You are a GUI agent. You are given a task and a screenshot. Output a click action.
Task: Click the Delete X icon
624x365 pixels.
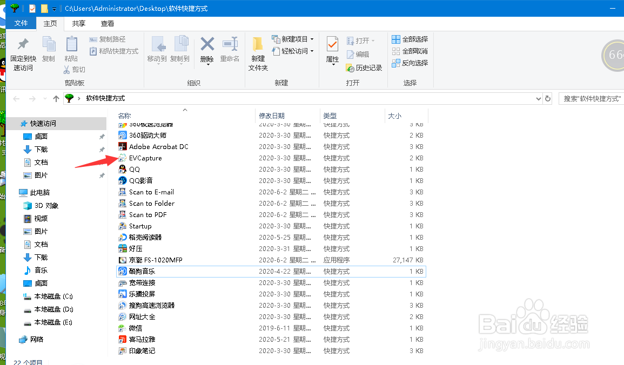207,44
